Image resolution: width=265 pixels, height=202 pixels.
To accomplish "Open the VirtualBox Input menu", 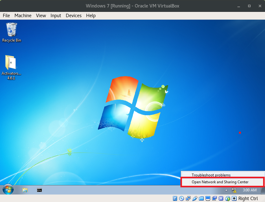I will (x=56, y=16).
